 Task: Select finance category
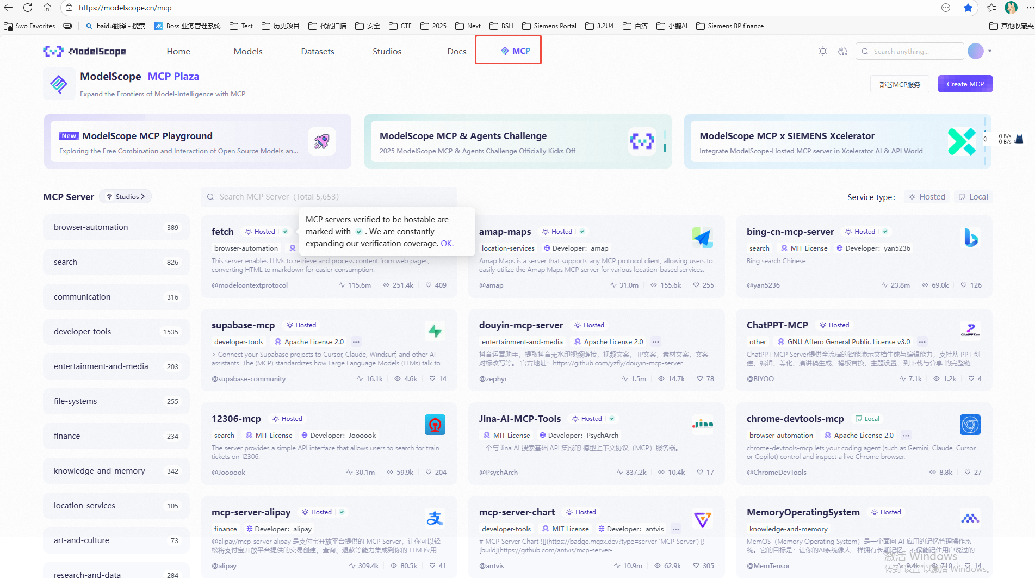pyautogui.click(x=116, y=436)
